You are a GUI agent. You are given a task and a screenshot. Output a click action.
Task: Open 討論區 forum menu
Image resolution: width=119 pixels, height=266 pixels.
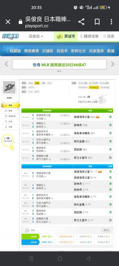48,51
